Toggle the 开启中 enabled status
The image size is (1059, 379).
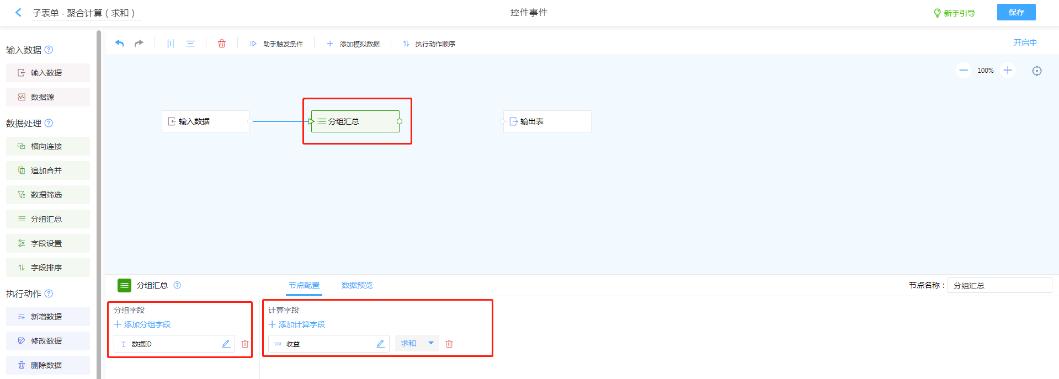tap(1025, 42)
